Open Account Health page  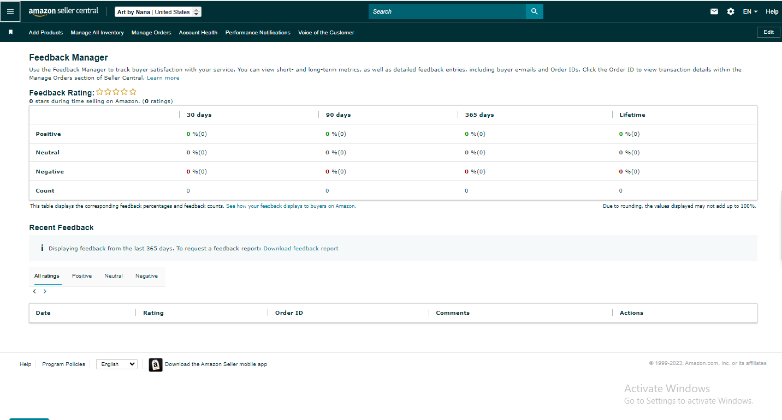tap(198, 33)
